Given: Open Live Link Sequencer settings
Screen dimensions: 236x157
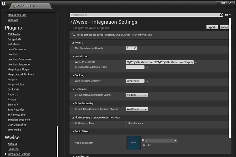Looking at the screenshot, I should [19, 64].
